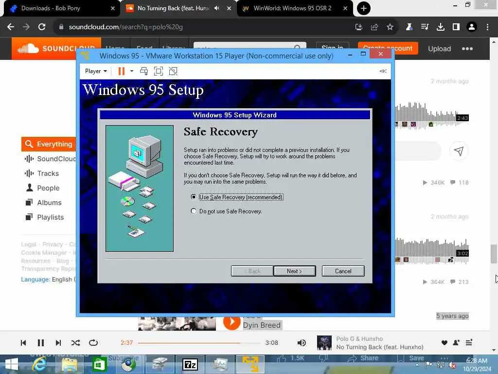Screen dimensions: 498x374
Task: Change the SoundCloud Language setting
Action: 48,279
